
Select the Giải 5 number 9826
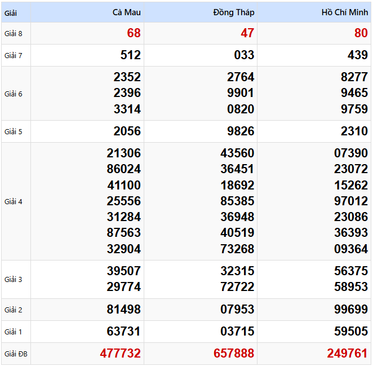point(239,131)
